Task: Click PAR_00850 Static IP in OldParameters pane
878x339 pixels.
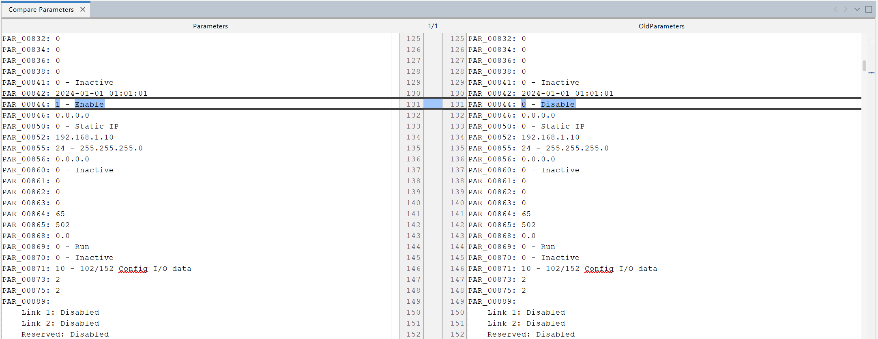Action: [526, 126]
